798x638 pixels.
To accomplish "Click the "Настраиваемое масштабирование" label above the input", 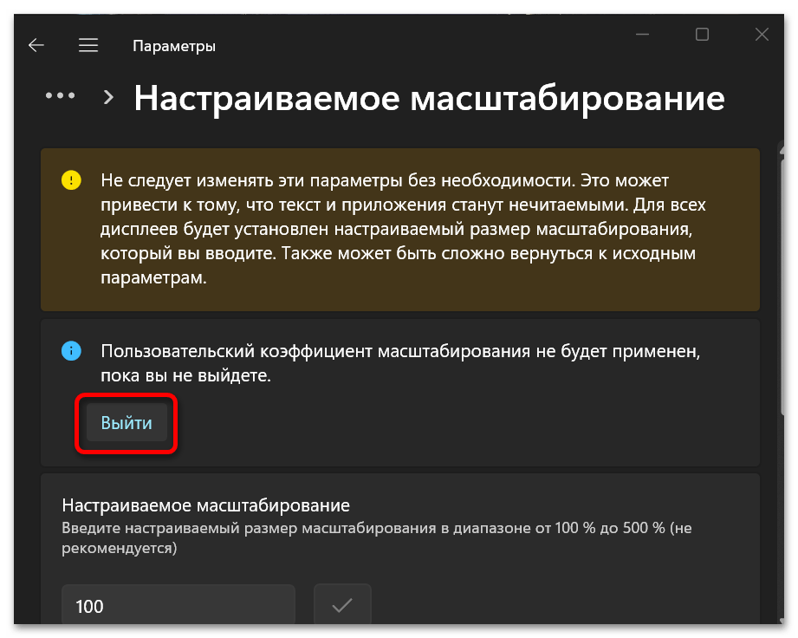I will click(206, 505).
